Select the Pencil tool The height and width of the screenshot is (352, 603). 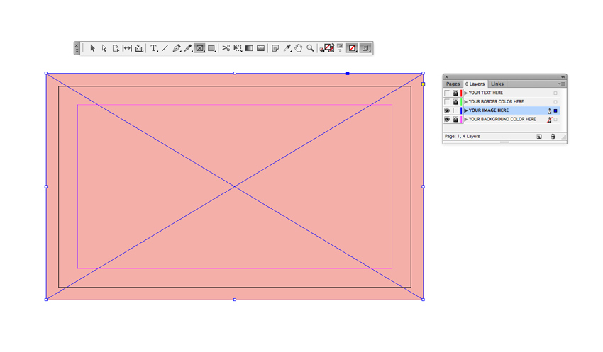click(188, 48)
